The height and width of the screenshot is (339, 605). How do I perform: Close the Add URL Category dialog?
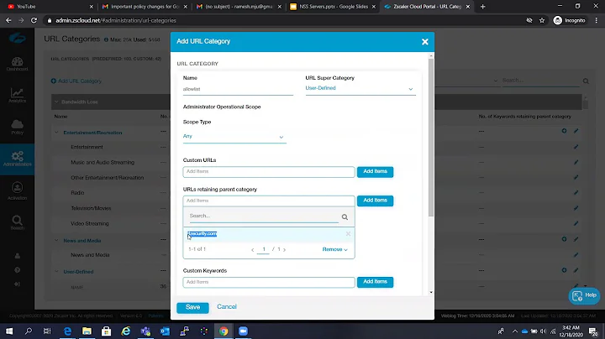point(425,42)
